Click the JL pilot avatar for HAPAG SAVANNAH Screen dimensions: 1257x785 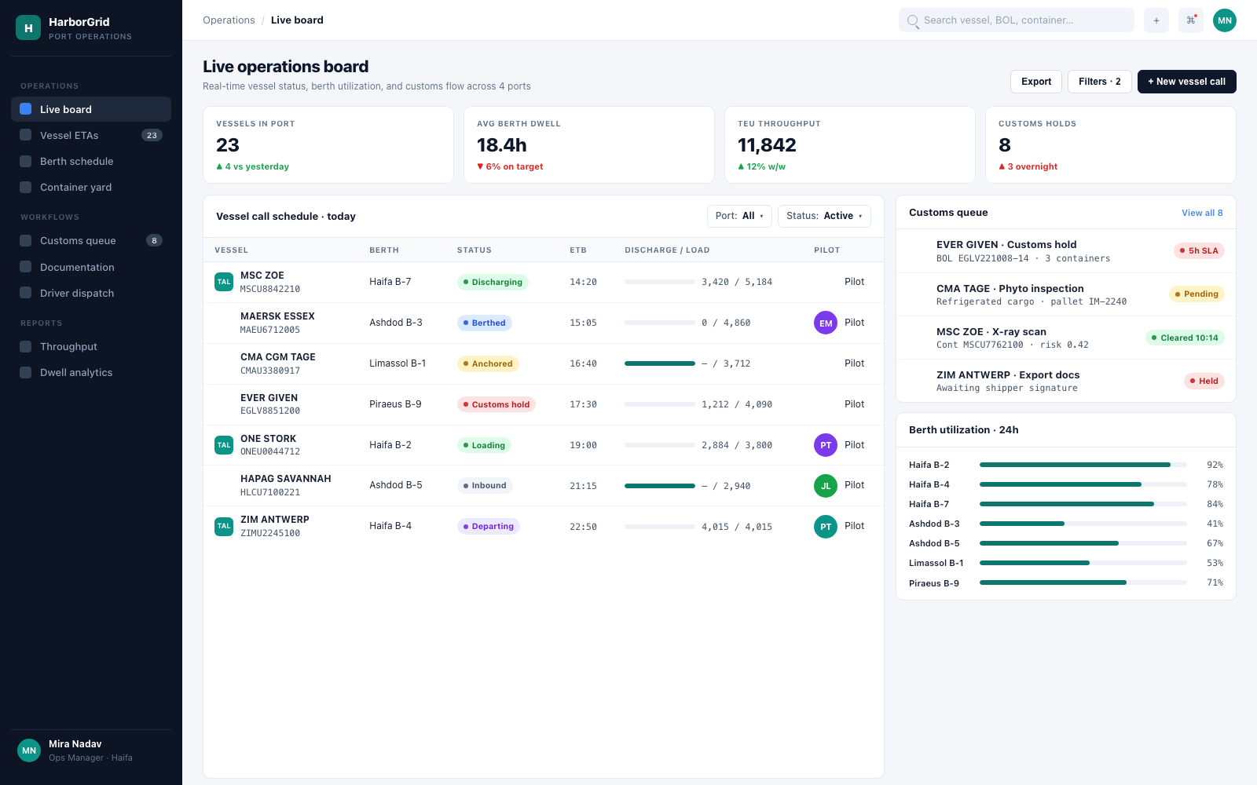[x=826, y=486]
